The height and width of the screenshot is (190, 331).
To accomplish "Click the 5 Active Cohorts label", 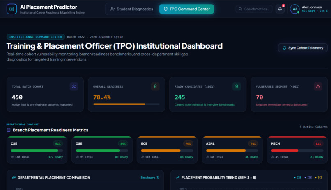I will coord(313,127).
